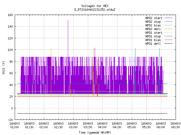Click the y-axis tick value 20
This screenshot has height=135, width=181.
coord(11,96)
